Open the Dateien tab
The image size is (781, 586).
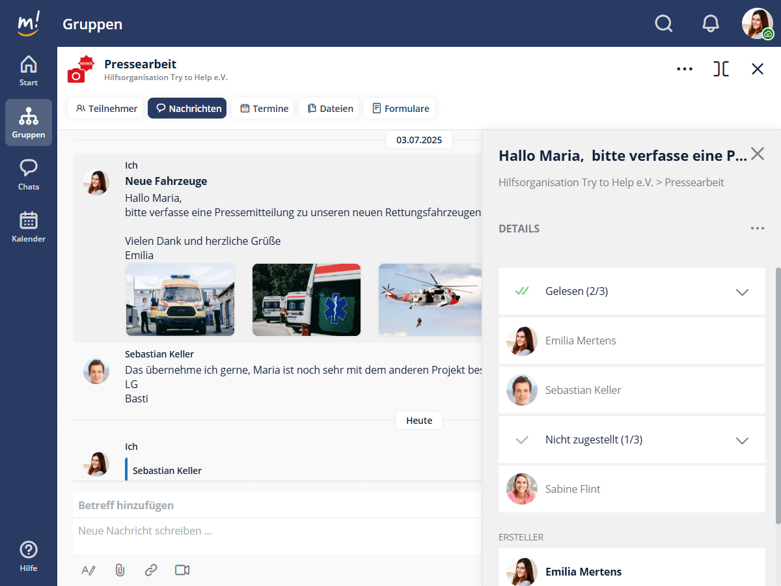329,108
